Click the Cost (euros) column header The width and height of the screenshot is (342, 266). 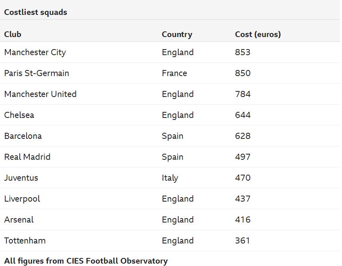click(258, 34)
